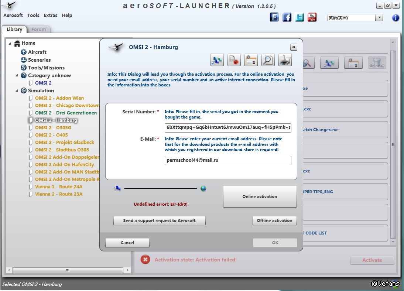Click the Tools/Missions category icon
Viewport: 404px width, 291px height.
click(24, 68)
